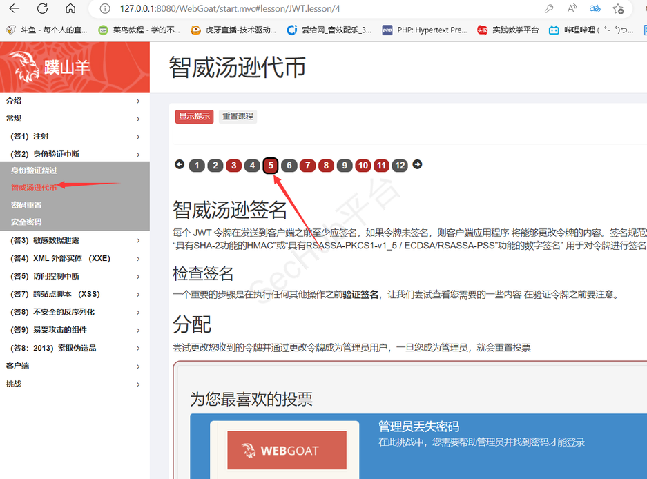
Task: Expand the 介绍 sidebar section
Action: coord(75,101)
